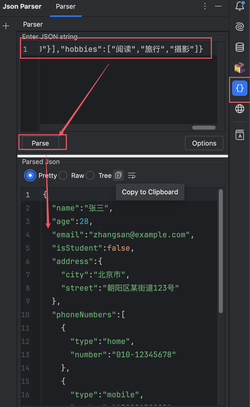This screenshot has width=250, height=407.
Task: Switch to the top Parser tab
Action: pos(66,7)
